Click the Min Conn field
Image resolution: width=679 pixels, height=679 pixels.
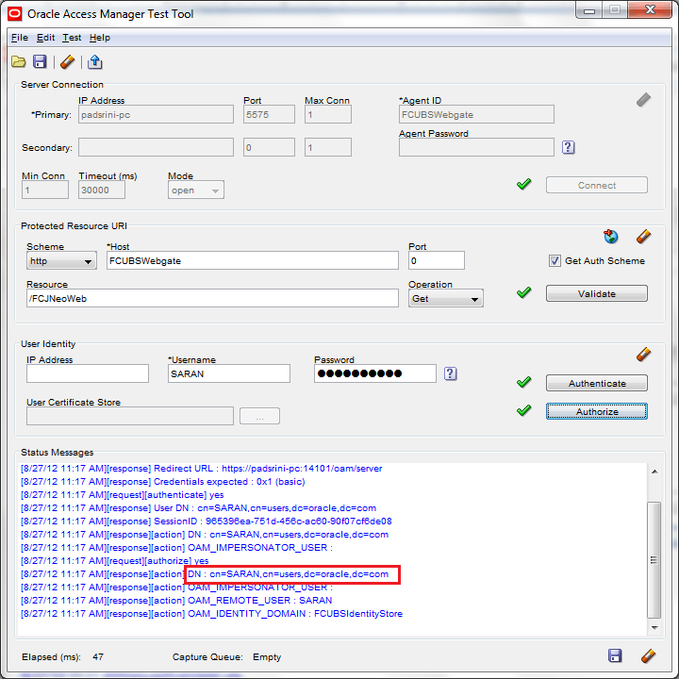coord(45,190)
